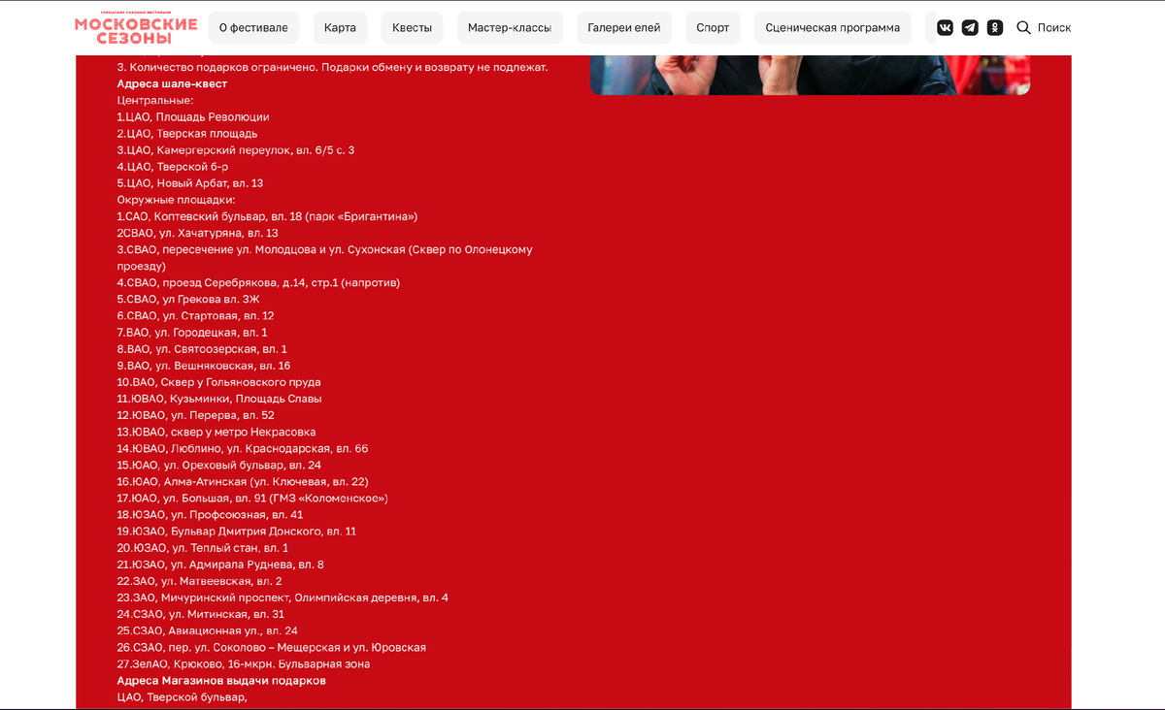Open the Карта menu item
This screenshot has height=710, width=1165.
(340, 28)
